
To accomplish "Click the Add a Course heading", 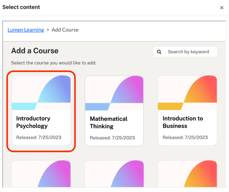I will click(x=35, y=51).
